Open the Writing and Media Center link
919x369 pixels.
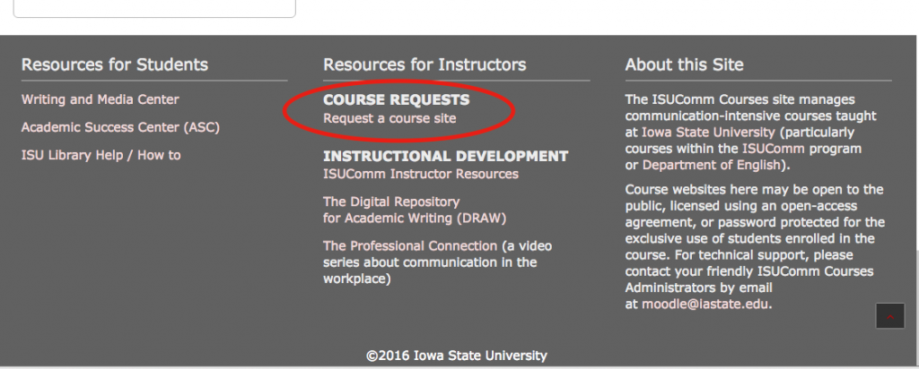click(x=101, y=99)
